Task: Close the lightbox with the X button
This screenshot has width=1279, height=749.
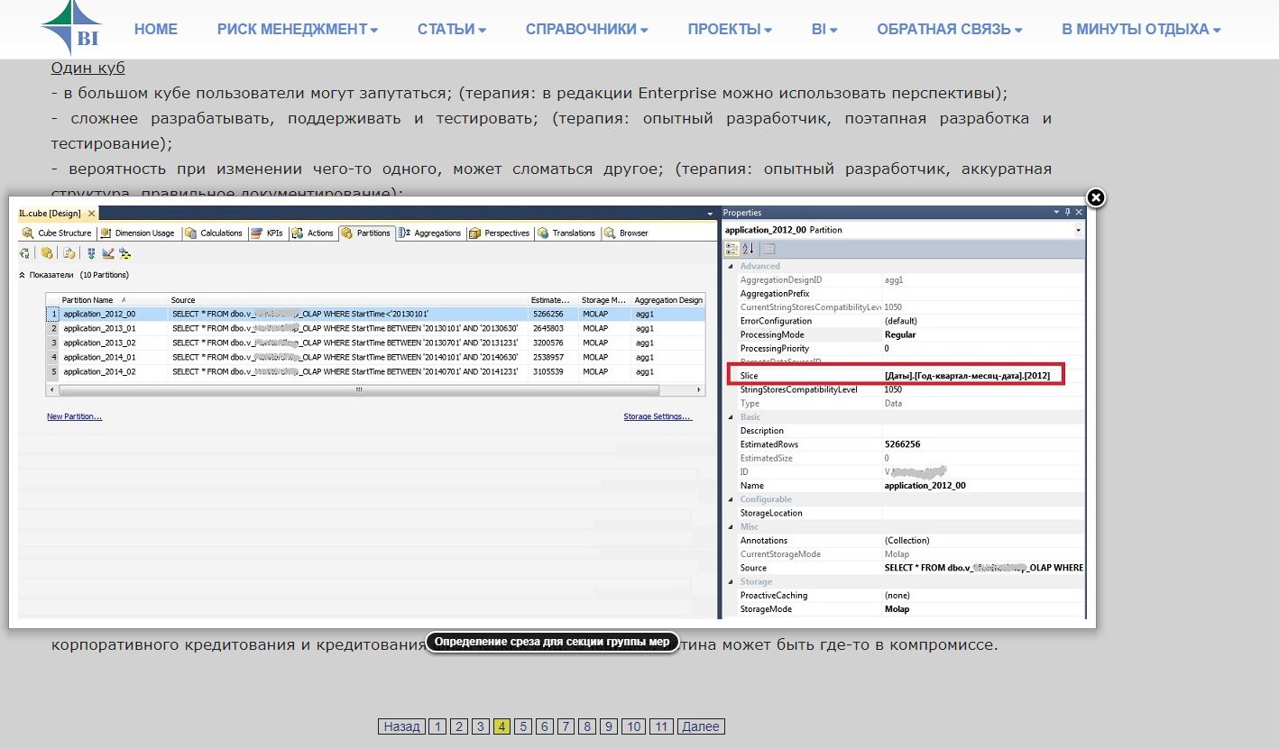Action: point(1095,197)
